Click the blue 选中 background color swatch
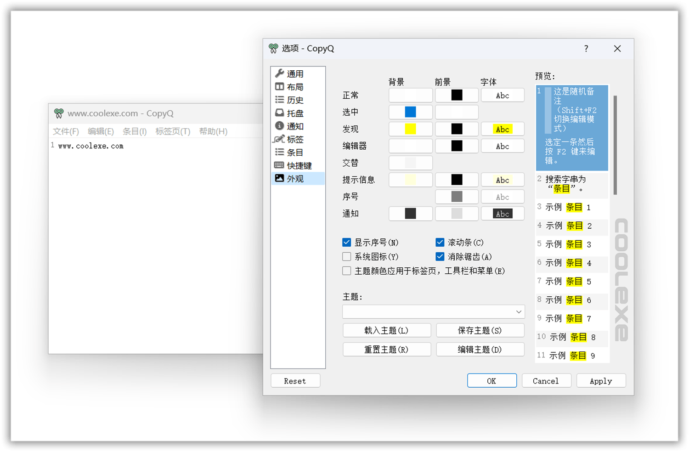Image resolution: width=689 pixels, height=452 pixels. pos(410,112)
